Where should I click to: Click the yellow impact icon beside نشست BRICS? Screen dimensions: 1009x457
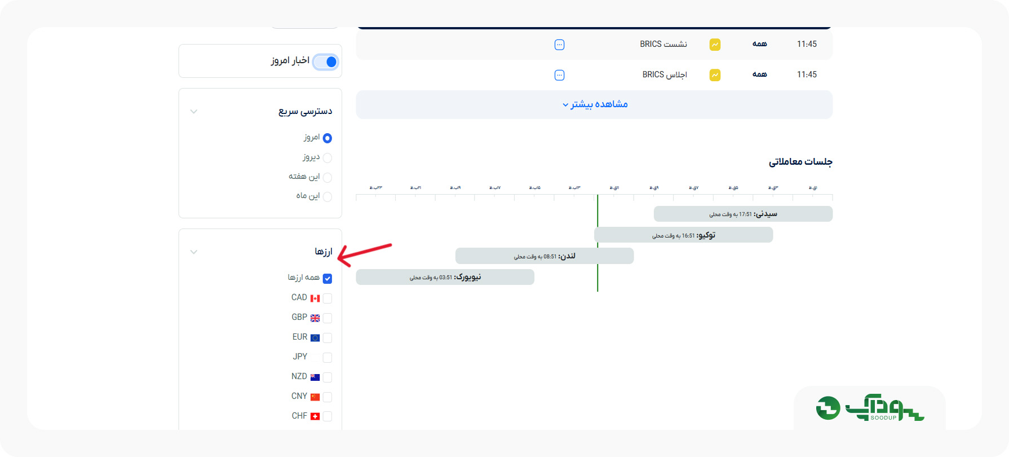[715, 44]
